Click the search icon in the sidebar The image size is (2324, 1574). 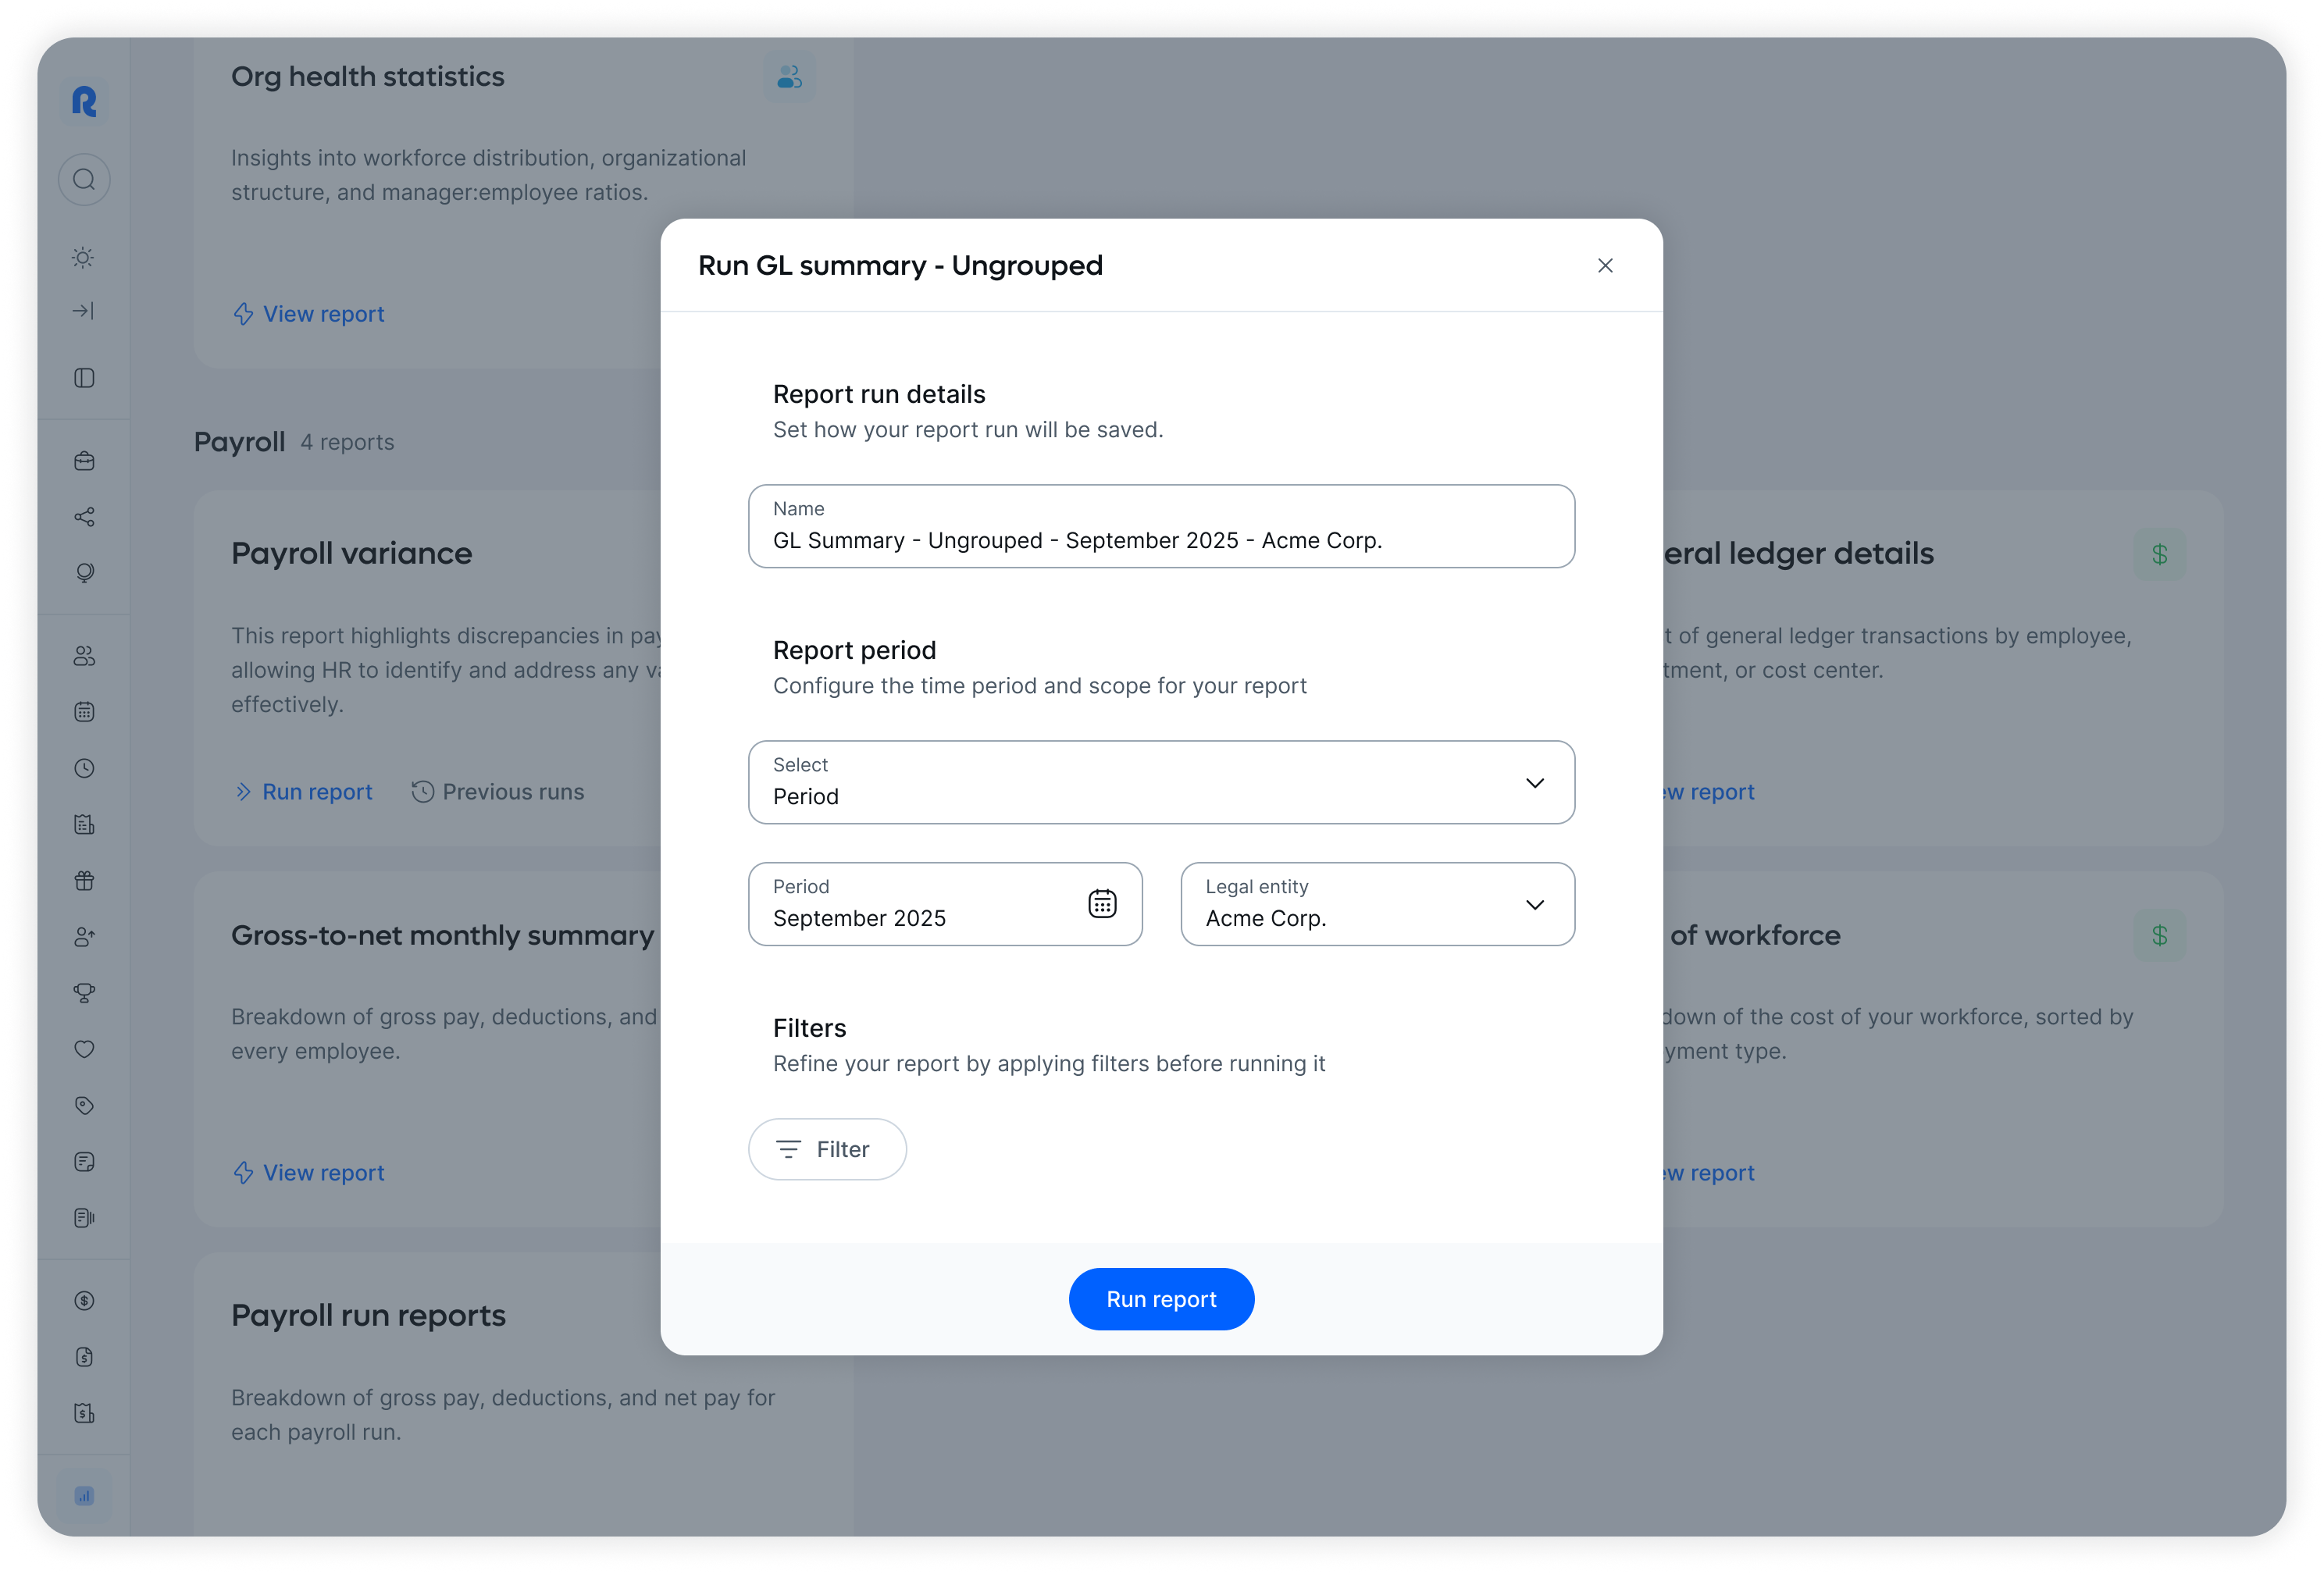coord(84,180)
